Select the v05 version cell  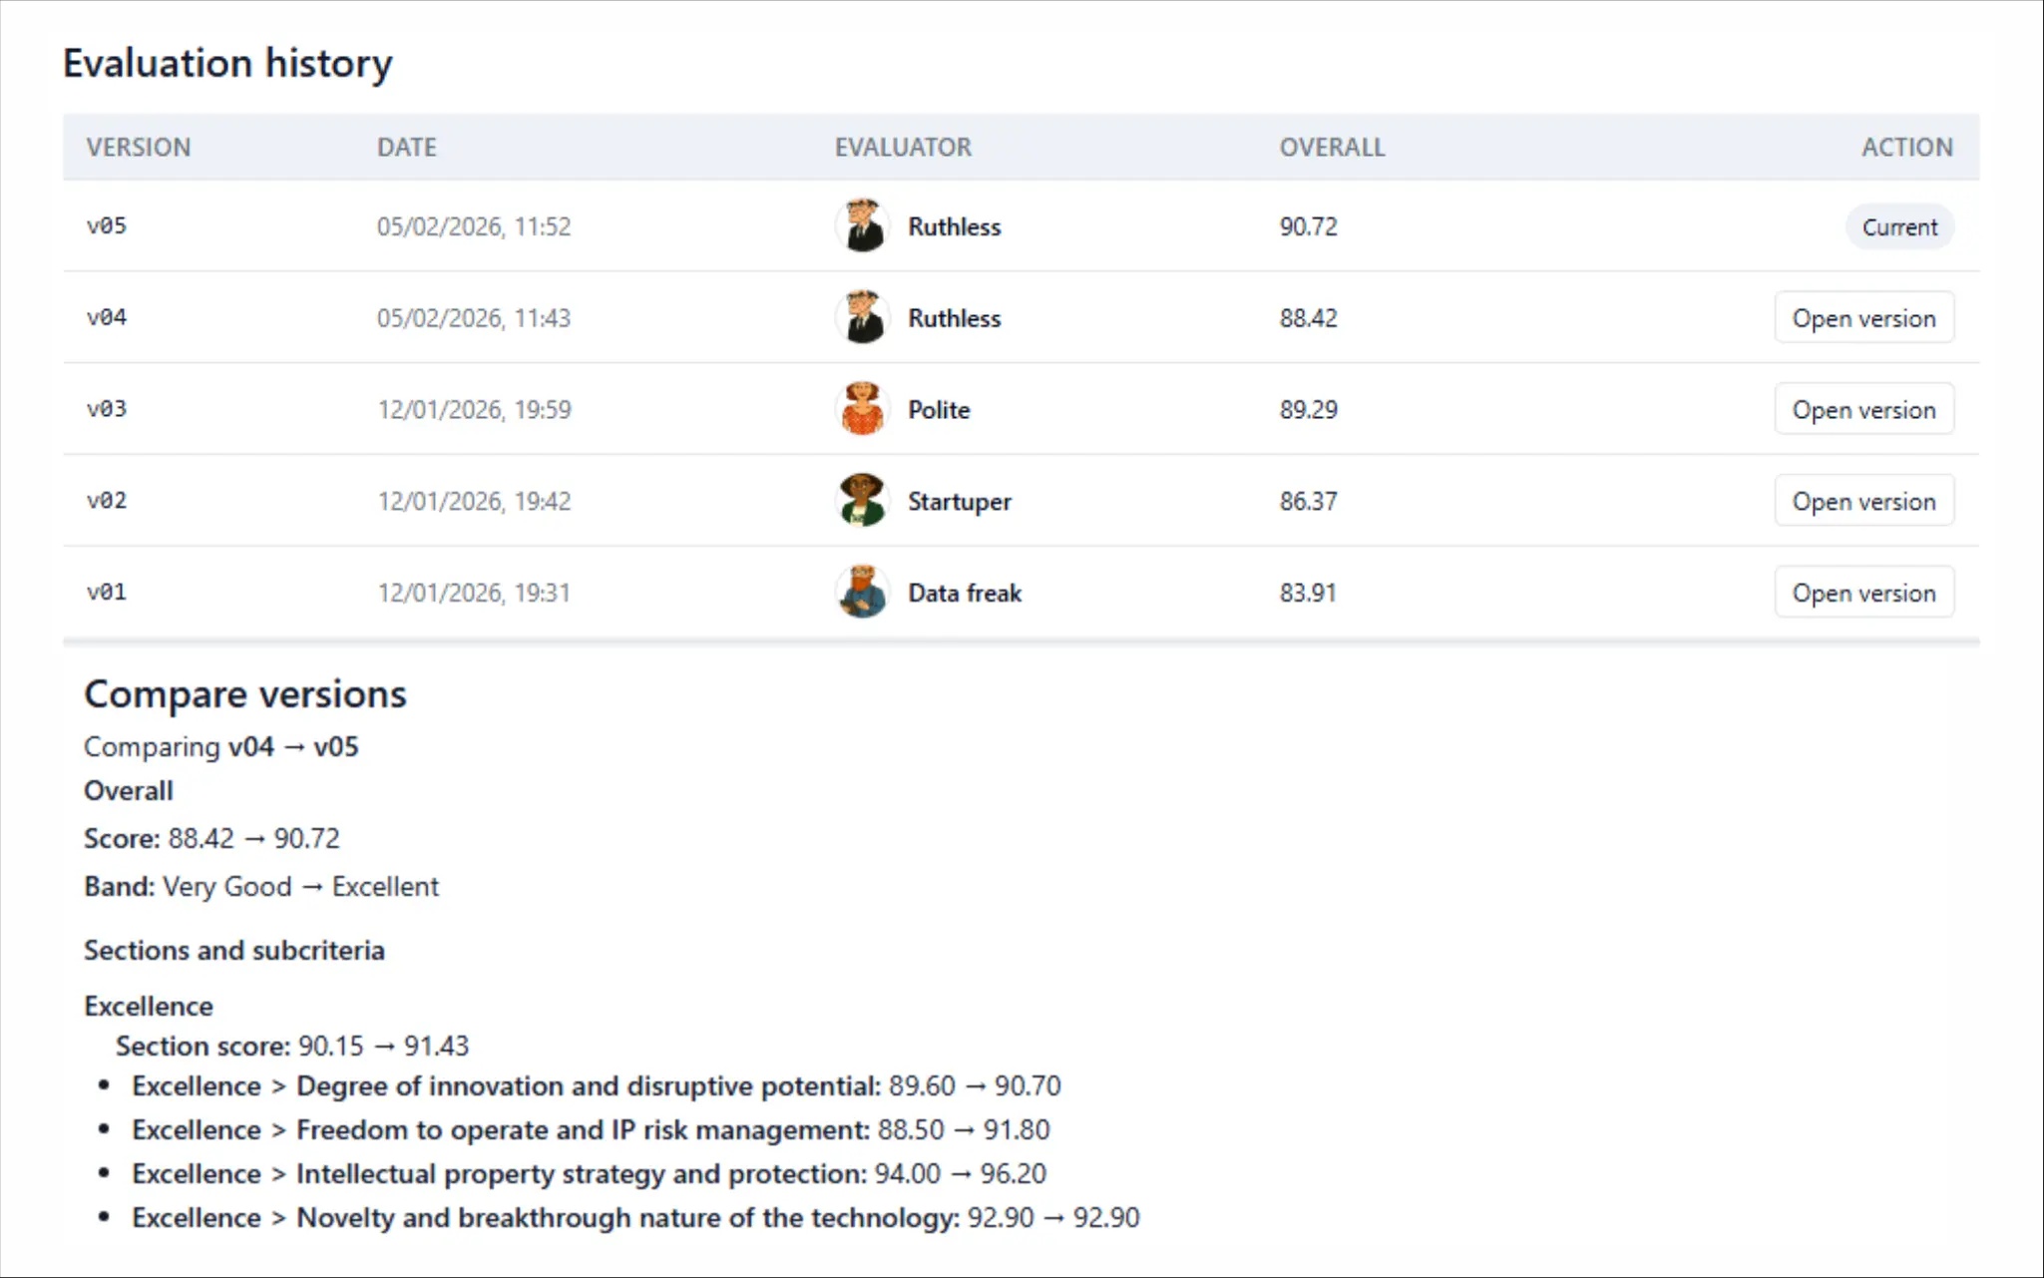[x=107, y=225]
